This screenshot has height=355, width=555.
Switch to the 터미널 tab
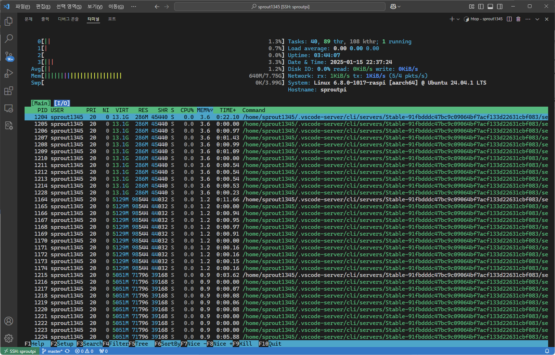[x=93, y=19]
